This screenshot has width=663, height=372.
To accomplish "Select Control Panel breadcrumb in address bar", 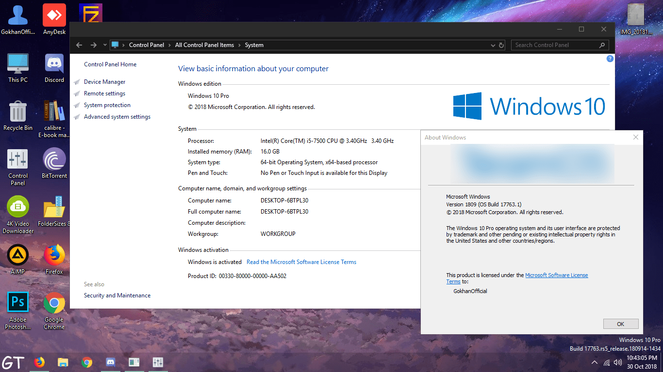I will pos(147,45).
